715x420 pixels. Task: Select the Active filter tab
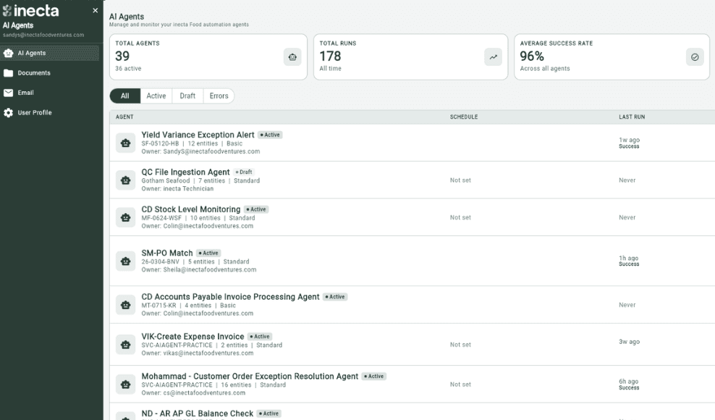(156, 96)
